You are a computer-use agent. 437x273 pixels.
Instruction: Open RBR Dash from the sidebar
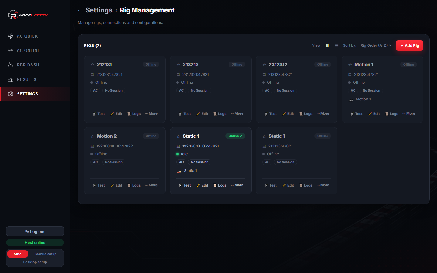pyautogui.click(x=35, y=65)
